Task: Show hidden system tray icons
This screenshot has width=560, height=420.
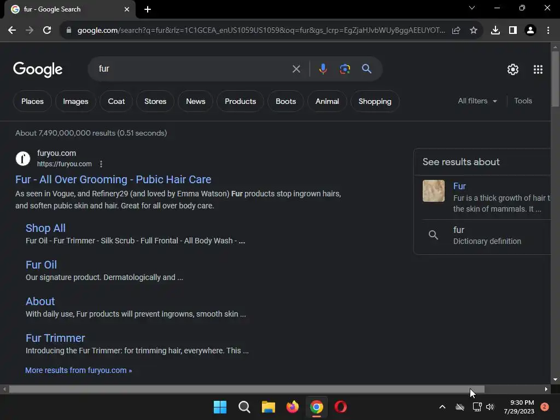Action: coord(442,407)
